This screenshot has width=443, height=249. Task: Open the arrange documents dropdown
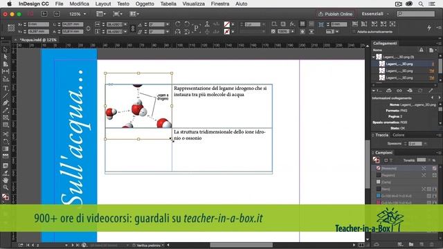pos(134,14)
